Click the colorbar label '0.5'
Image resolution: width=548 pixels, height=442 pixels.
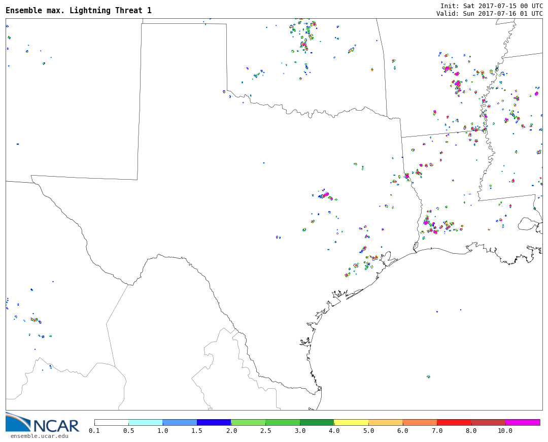point(128,431)
